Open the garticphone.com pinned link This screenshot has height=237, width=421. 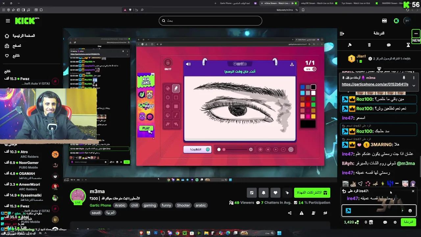pos(375,84)
